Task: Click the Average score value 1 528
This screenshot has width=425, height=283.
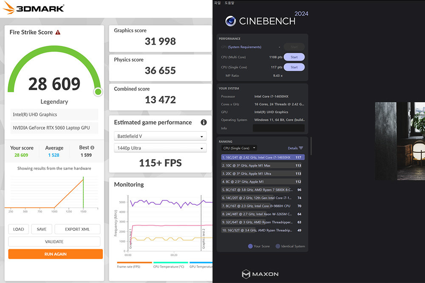Action: [x=54, y=155]
